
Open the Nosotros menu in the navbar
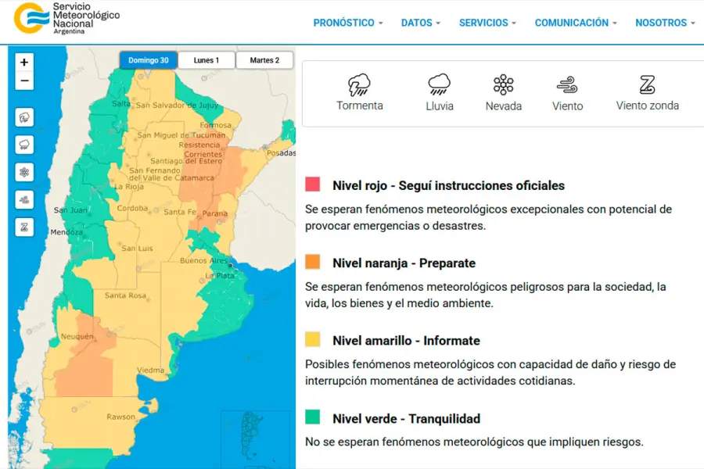[x=665, y=23]
